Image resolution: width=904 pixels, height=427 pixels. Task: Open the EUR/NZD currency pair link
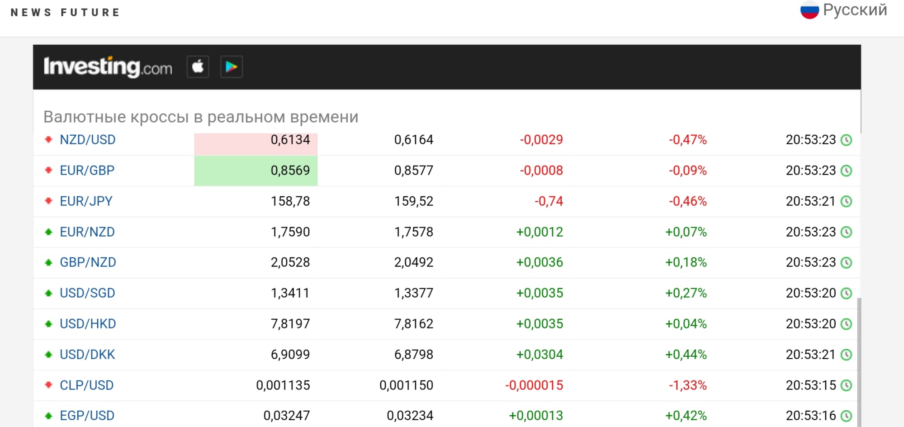(x=87, y=232)
